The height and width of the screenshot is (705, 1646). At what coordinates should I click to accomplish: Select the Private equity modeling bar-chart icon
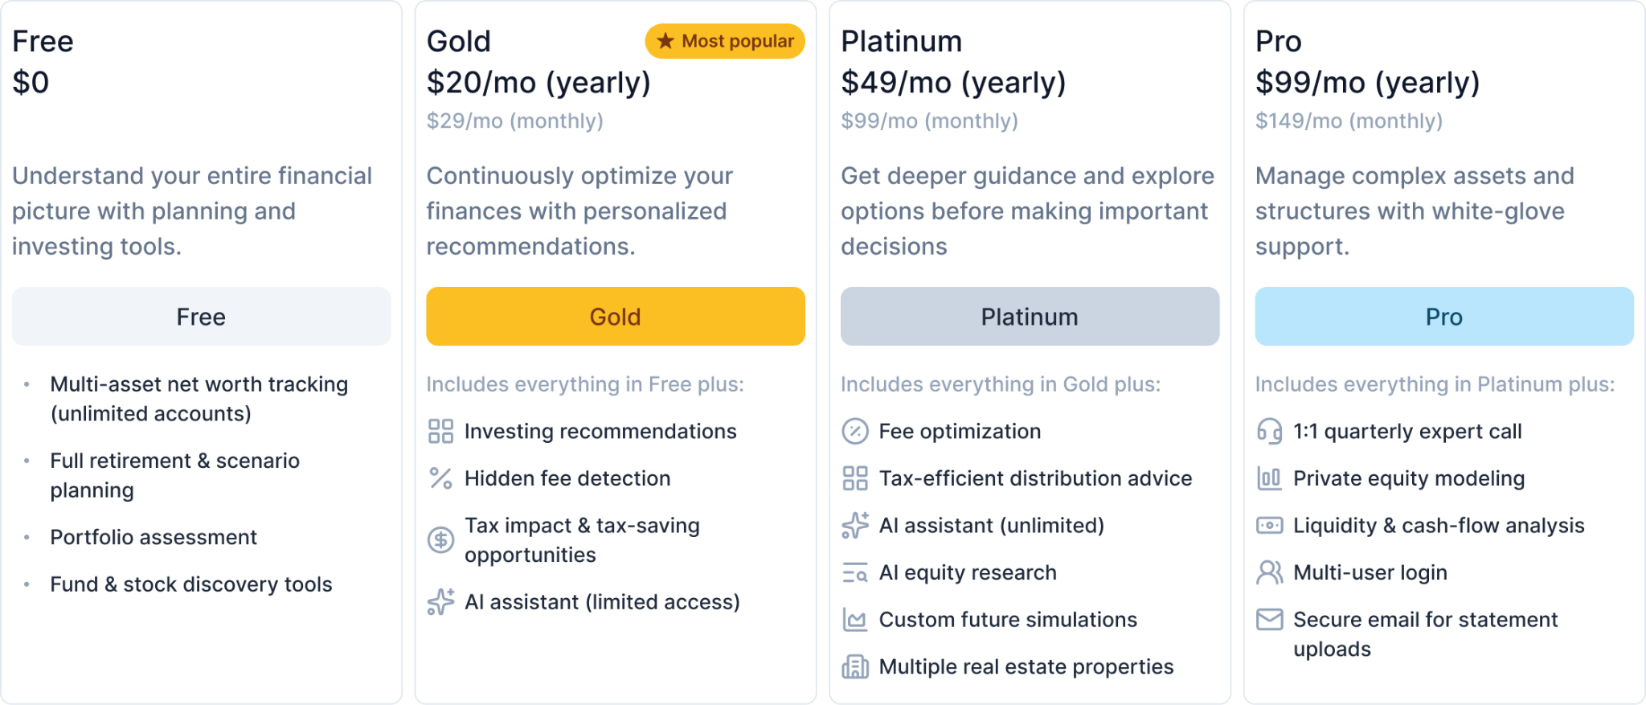click(x=1269, y=478)
